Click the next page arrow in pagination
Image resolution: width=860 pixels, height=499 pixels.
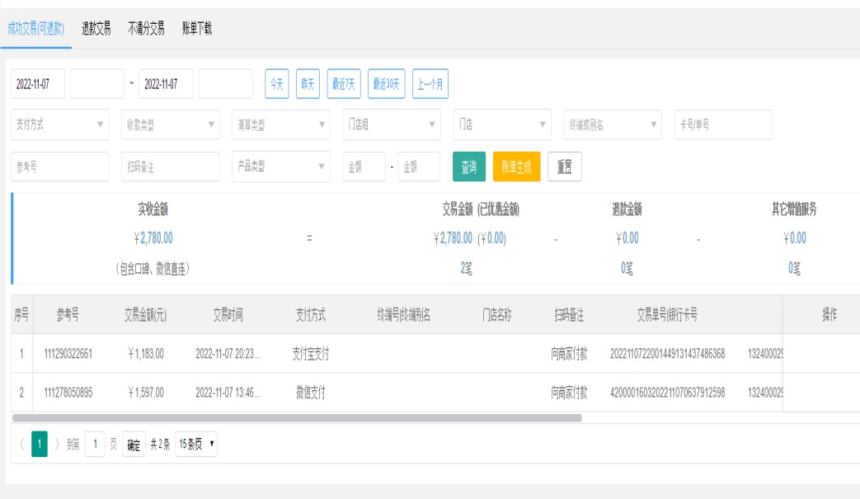coord(57,445)
